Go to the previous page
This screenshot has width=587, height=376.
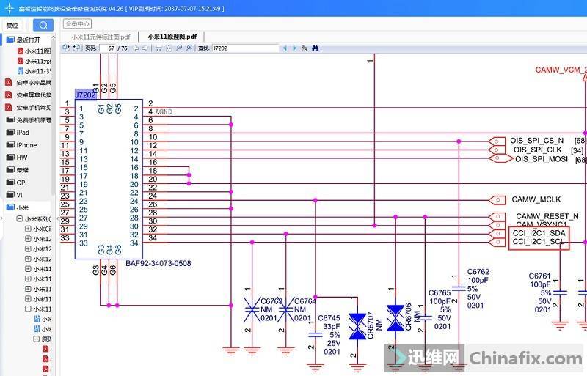pos(136,48)
